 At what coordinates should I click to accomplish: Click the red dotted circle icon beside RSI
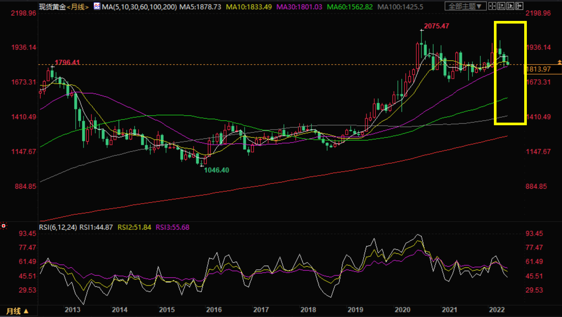[x=4, y=226]
